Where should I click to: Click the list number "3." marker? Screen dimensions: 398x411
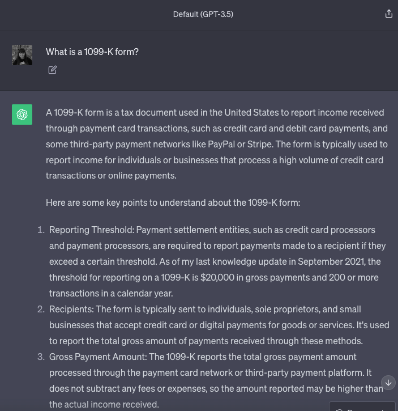click(x=41, y=357)
